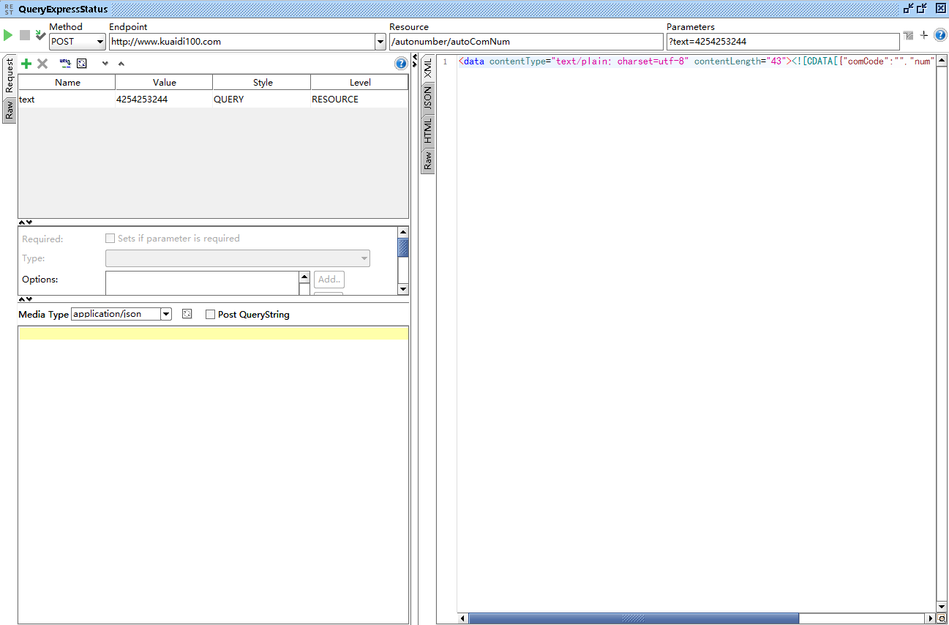Screen dimensions: 949x625
Task: Move selected parameter down with arrow icon
Action: click(105, 64)
